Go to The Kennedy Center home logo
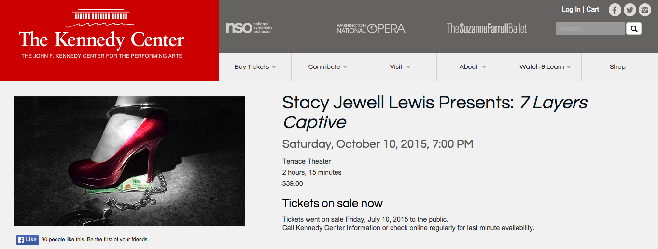The height and width of the screenshot is (249, 658). pyautogui.click(x=102, y=34)
